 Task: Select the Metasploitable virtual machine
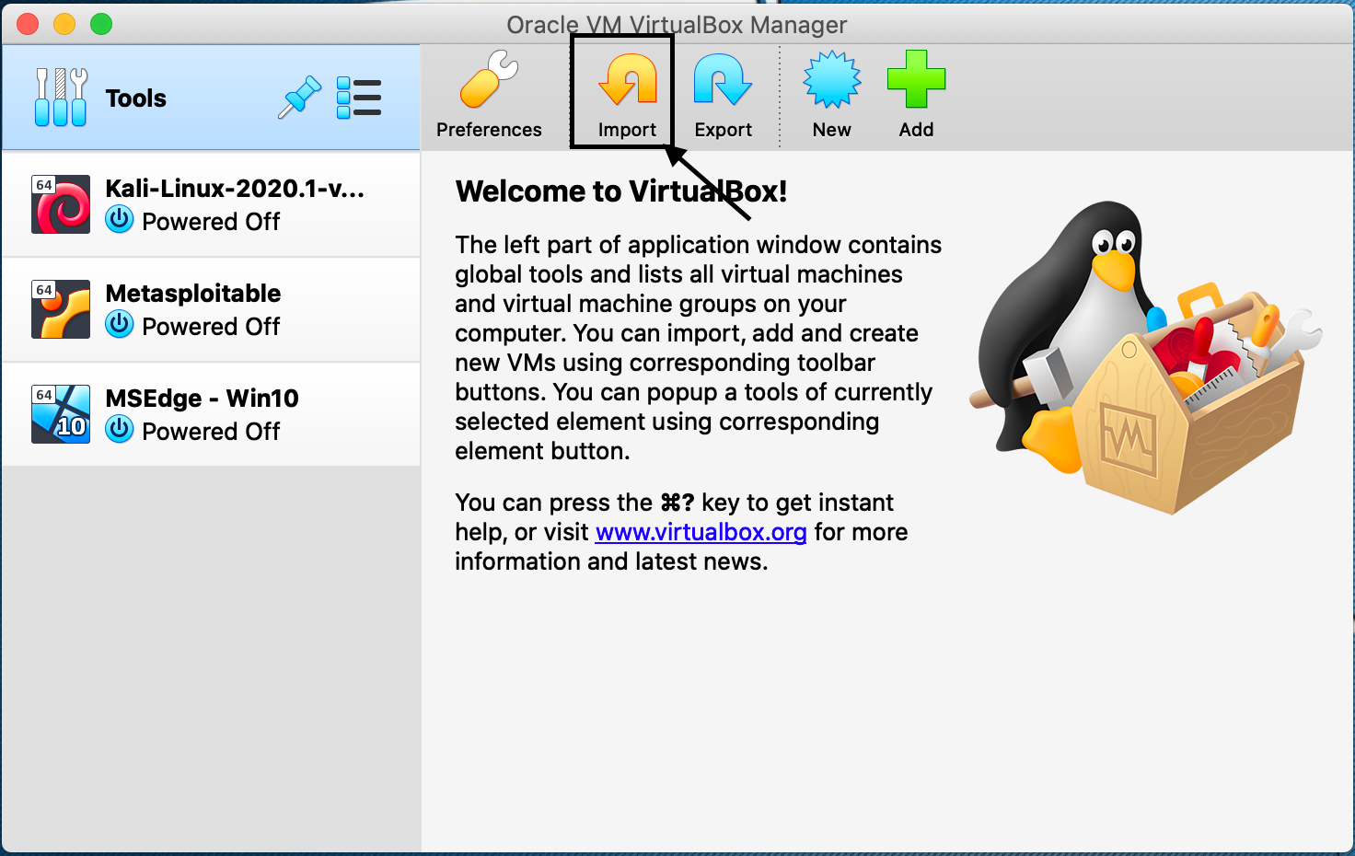point(211,309)
